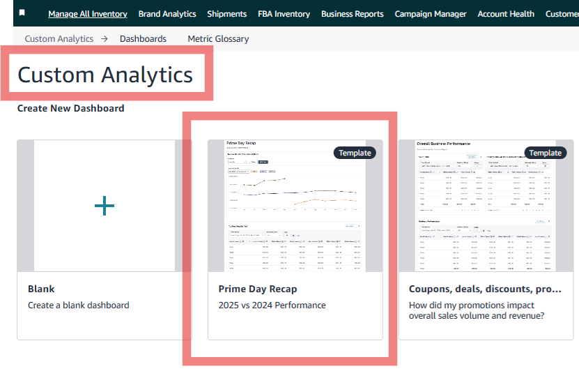Open Manage All Inventory

88,14
